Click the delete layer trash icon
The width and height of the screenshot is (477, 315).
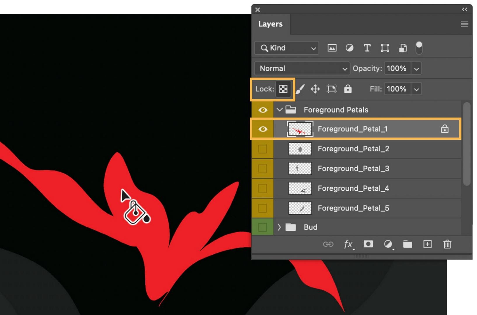447,244
